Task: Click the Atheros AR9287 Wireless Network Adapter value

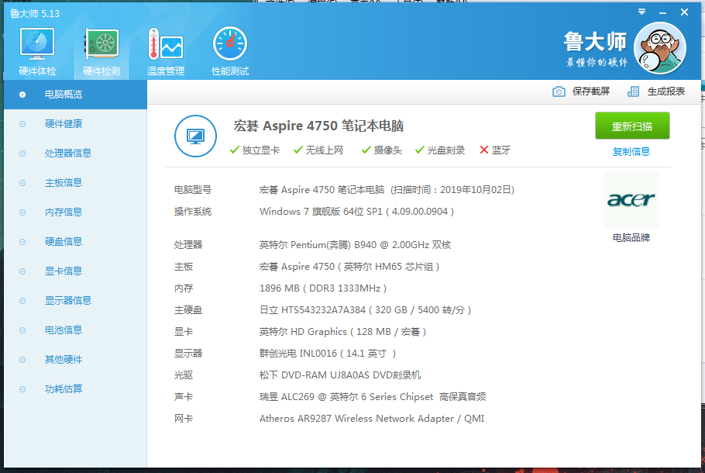Action: (x=372, y=419)
